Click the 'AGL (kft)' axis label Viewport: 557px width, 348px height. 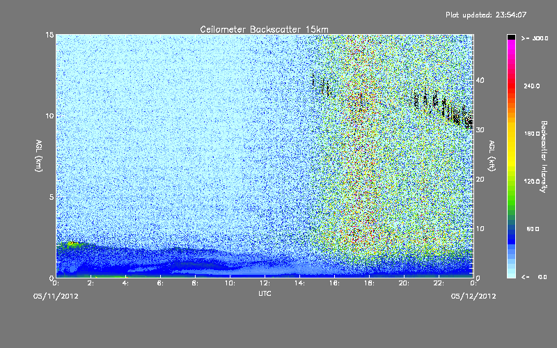[492, 155]
